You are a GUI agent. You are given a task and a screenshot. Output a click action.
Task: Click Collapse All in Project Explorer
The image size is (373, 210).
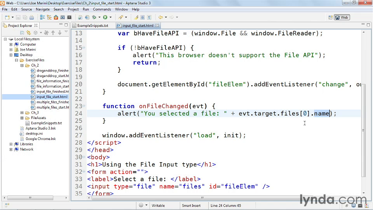pos(22,33)
